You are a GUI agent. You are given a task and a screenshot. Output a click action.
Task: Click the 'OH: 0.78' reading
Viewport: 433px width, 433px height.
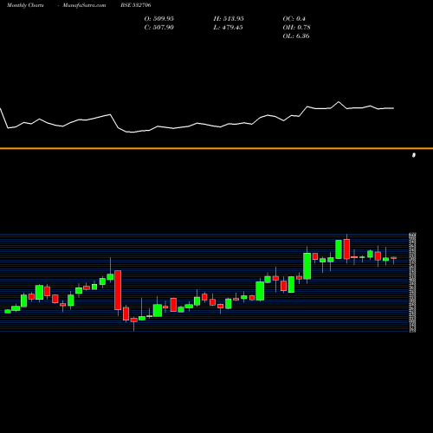pos(296,27)
